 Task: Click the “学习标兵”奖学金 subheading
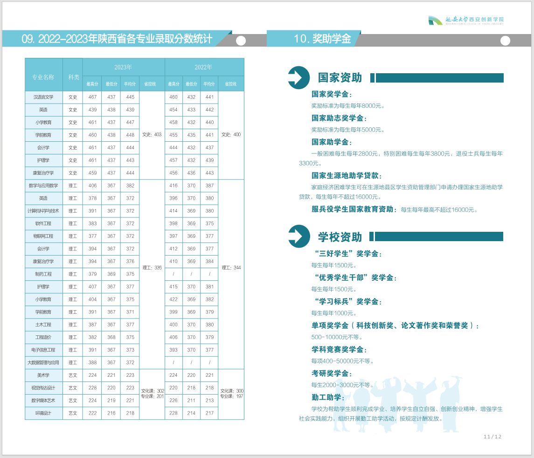coord(348,302)
